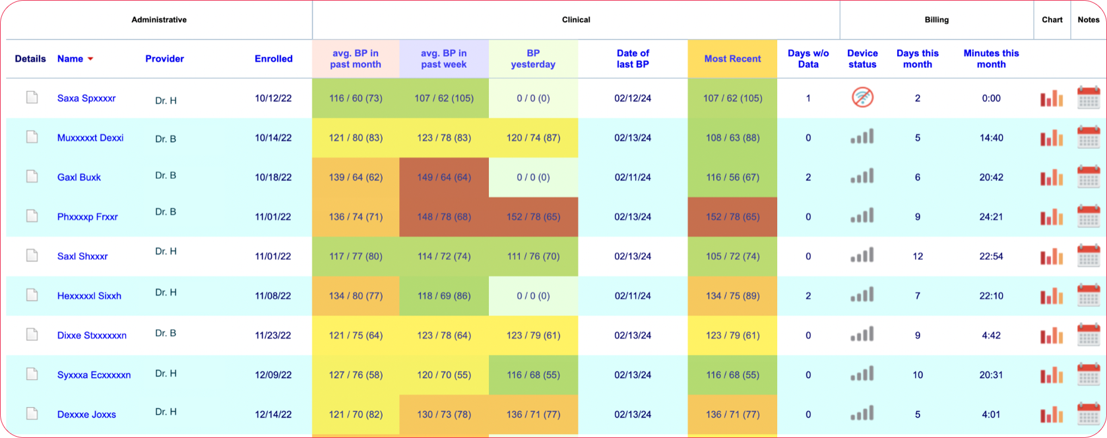1107x438 pixels.
Task: Open chart icon for Dexxxe Joxxs
Action: click(x=1052, y=414)
